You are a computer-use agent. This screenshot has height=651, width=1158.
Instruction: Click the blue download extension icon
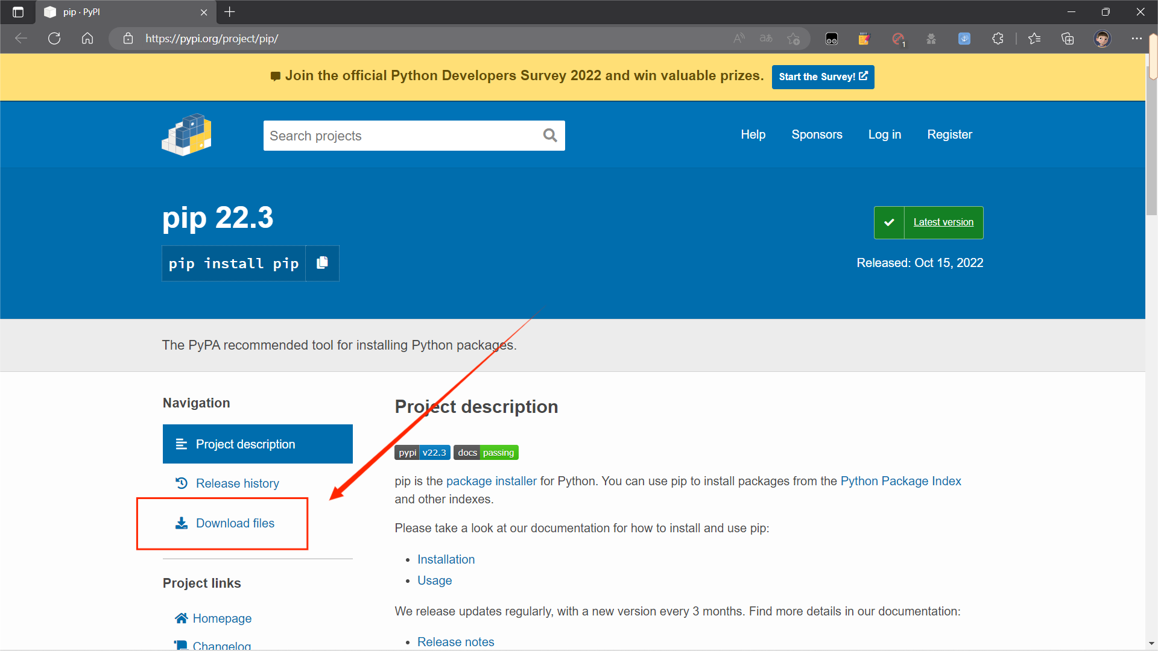click(x=964, y=39)
